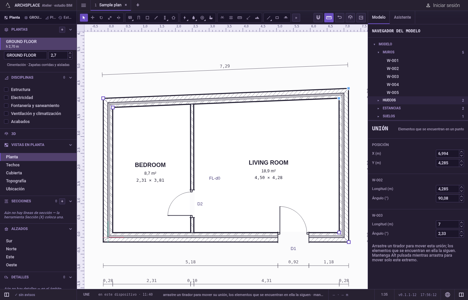
Task: Choose the roof (house) tool icon
Action: (173, 18)
